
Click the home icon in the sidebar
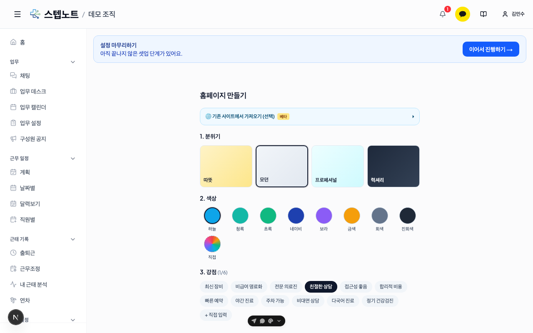(x=13, y=42)
